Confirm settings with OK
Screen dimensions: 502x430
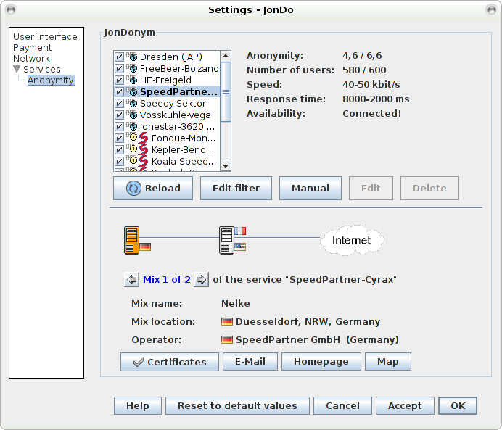click(x=458, y=405)
